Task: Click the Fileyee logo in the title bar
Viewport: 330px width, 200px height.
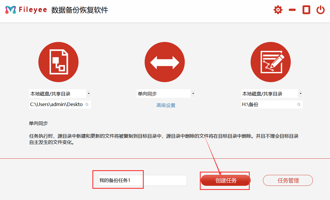Action: point(26,10)
